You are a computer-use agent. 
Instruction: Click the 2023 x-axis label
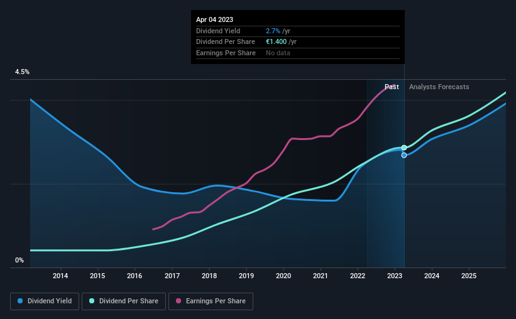[395, 276]
